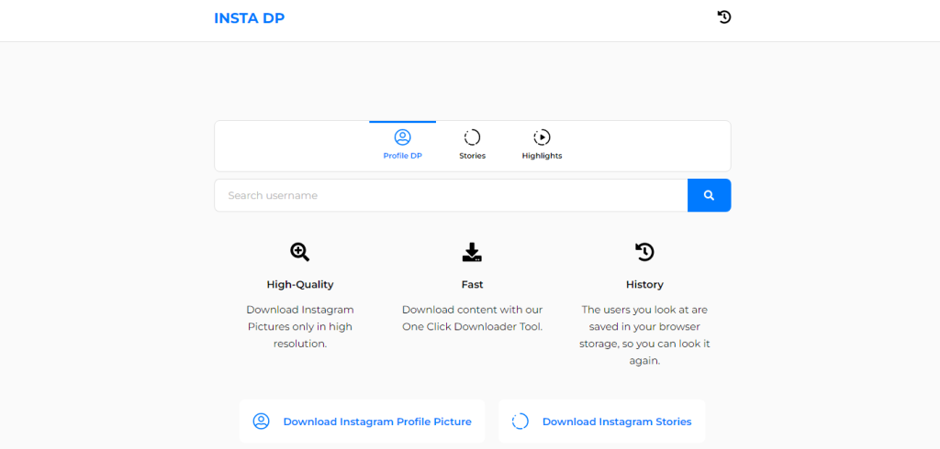The width and height of the screenshot is (940, 449).
Task: Click 'Download content with our One Click Downloader Tool.' text
Action: click(x=473, y=319)
